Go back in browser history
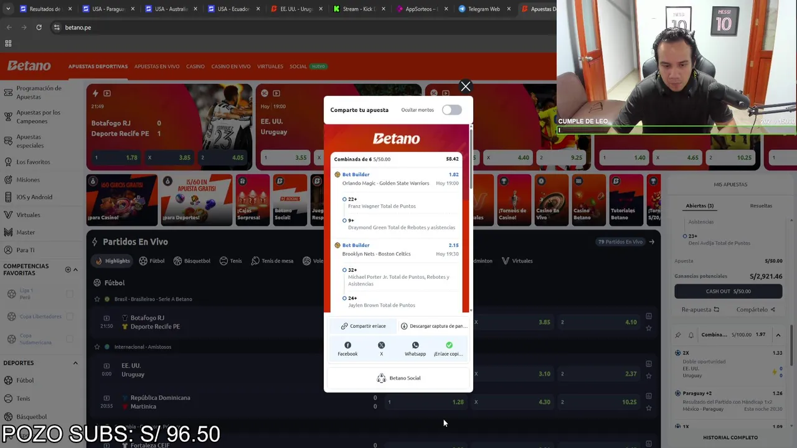797x448 pixels. click(x=9, y=27)
